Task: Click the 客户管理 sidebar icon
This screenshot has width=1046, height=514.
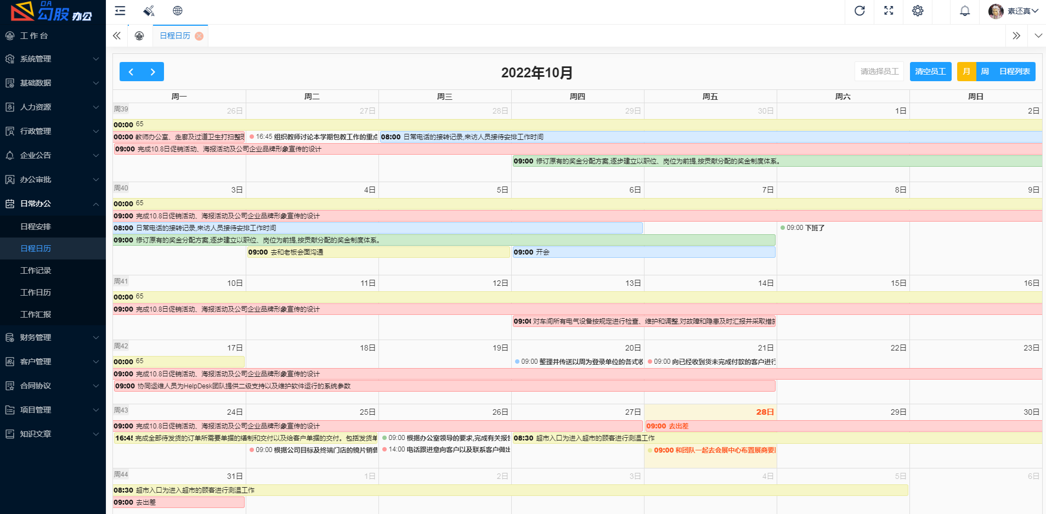Action: pos(10,362)
